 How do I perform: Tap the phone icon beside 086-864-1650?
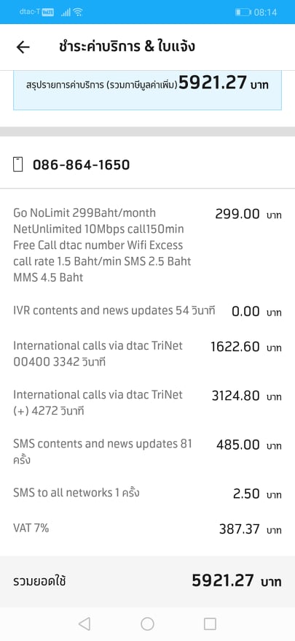pos(18,165)
